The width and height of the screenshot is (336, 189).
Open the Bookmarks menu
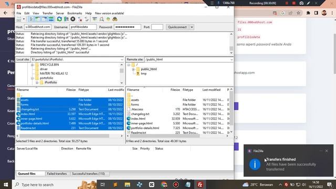75,13
